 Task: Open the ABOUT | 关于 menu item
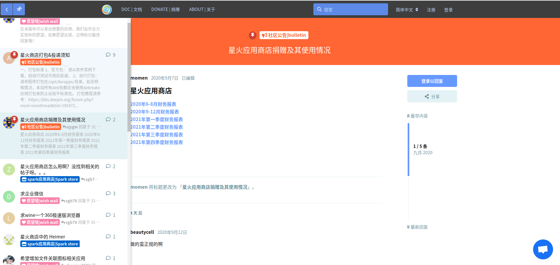coord(202,10)
